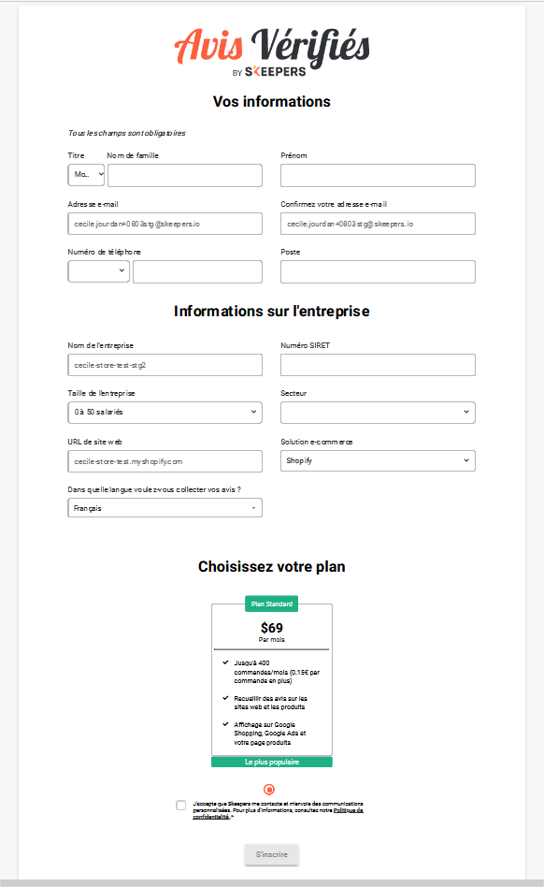Click the 'Le plus populaire' banner
Viewport: 544px width, 887px height.
point(271,762)
